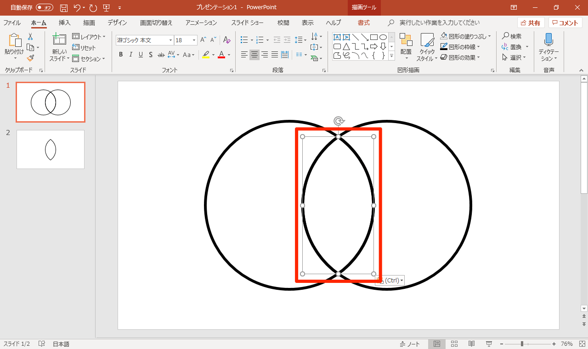Open the line spacing dropdown
Screen dimensions: 588x349
pos(300,40)
